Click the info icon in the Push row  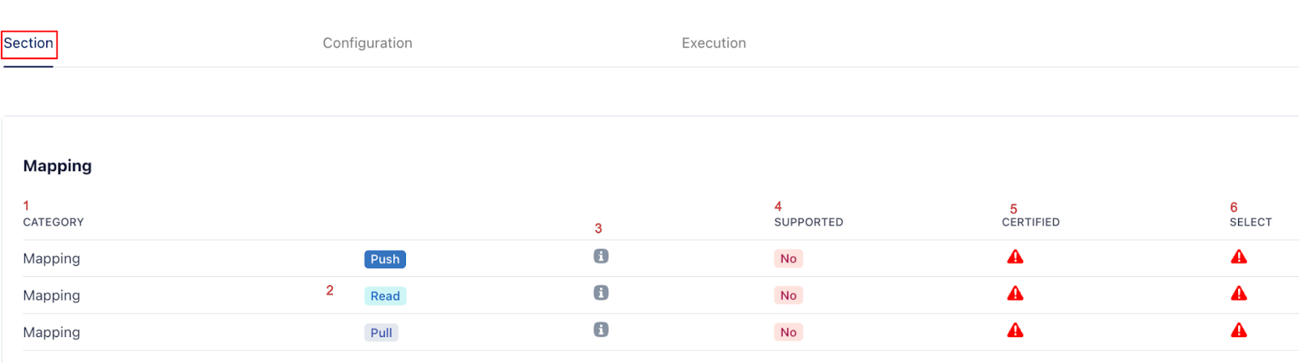[601, 256]
